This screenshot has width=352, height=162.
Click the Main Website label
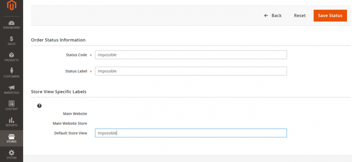coord(75,114)
